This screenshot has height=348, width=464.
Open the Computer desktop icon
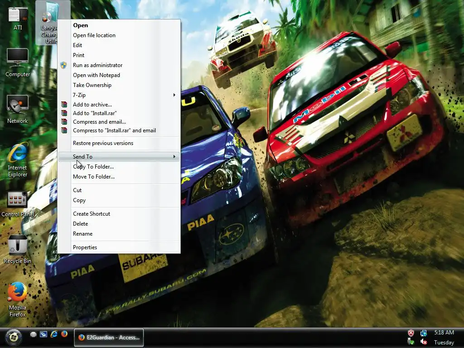pyautogui.click(x=18, y=63)
